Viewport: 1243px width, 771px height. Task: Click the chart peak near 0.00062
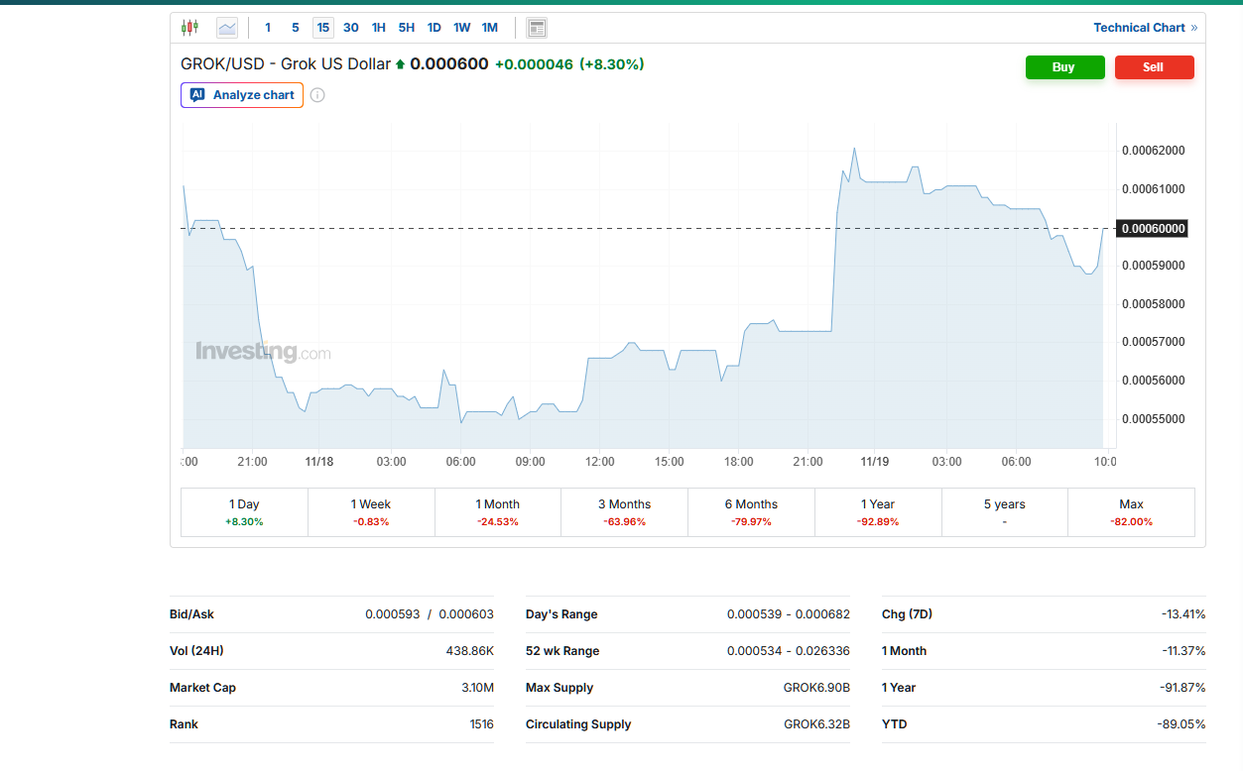854,149
